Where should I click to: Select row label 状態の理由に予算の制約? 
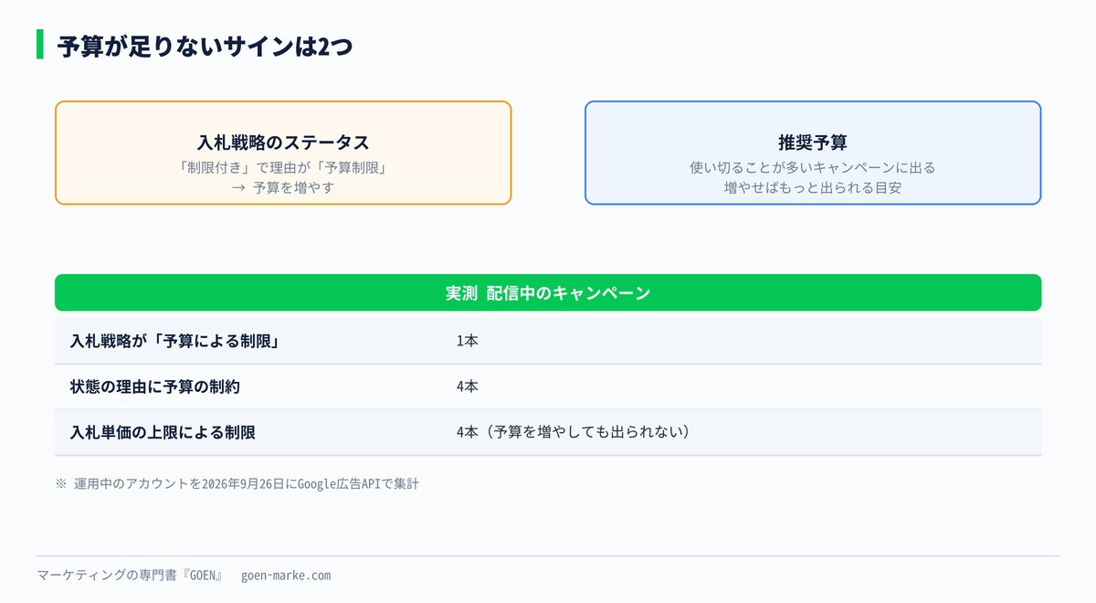155,386
